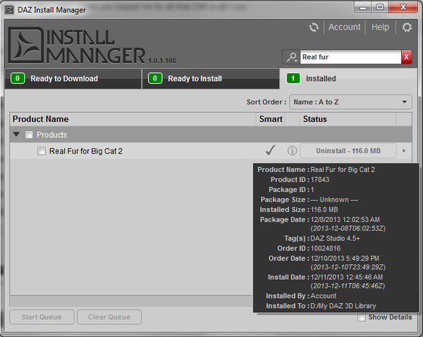The height and width of the screenshot is (337, 423).
Task: Select Real Fur for Big Cat 2 row text
Action: 86,151
